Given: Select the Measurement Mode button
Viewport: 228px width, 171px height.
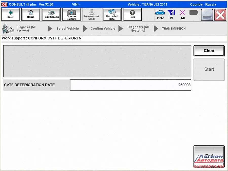Looking at the screenshot, I should point(92,14).
